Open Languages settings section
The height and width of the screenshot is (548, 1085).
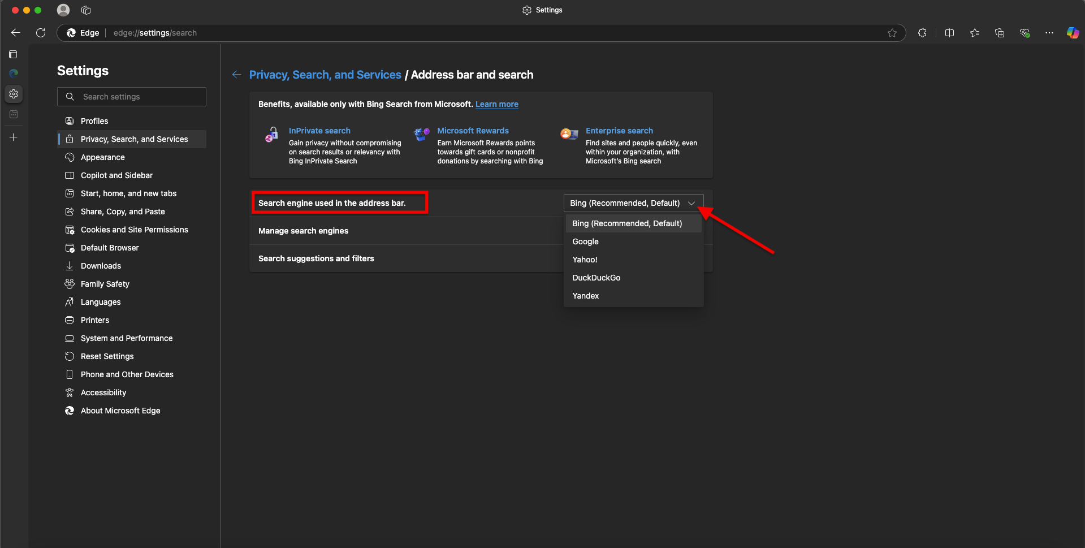pos(132,302)
